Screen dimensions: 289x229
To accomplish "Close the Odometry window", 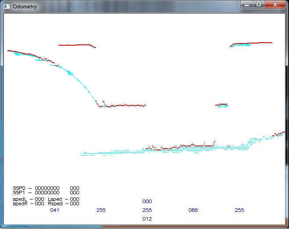I will coord(275,4).
